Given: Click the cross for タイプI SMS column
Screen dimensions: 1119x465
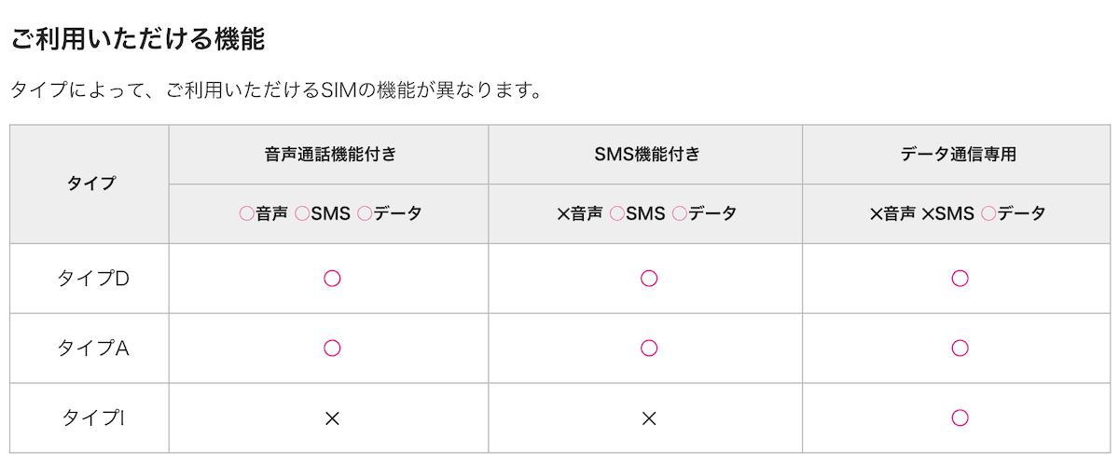Looking at the screenshot, I should 649,418.
